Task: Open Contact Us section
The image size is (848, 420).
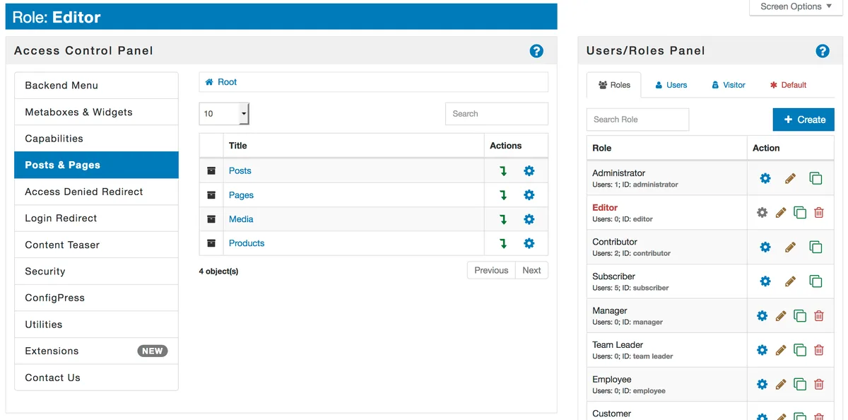Action: click(96, 378)
